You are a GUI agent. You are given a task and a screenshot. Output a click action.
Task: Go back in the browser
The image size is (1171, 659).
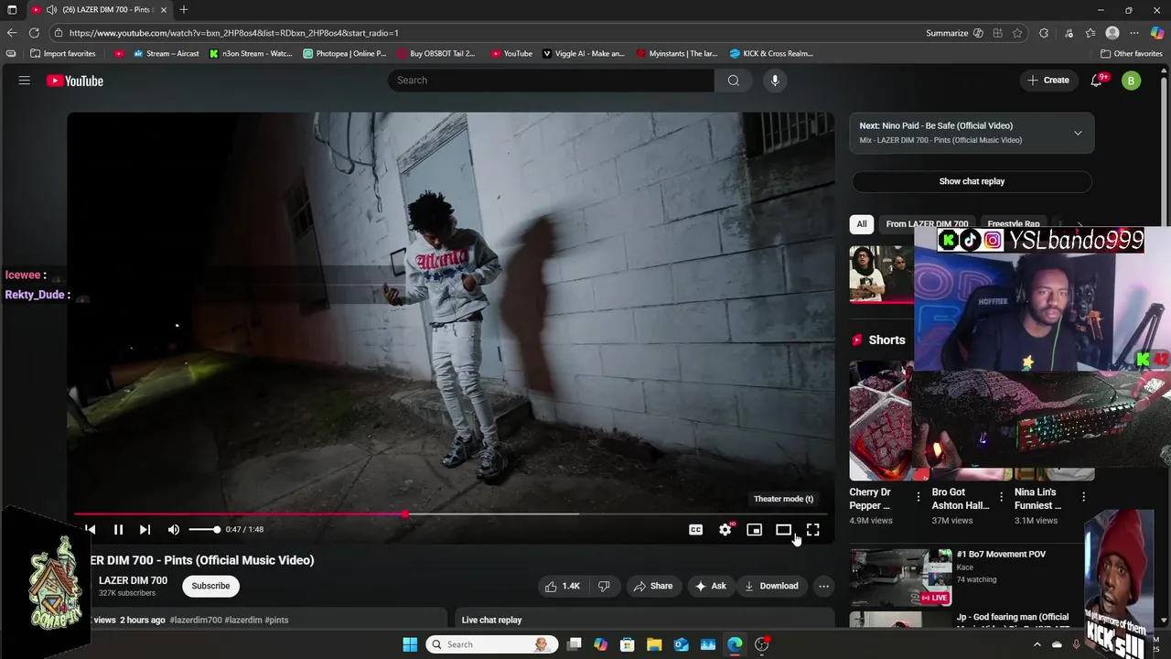click(x=12, y=33)
